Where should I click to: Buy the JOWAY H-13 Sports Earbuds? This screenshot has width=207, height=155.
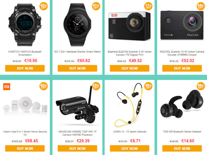pyautogui.click(x=130, y=149)
